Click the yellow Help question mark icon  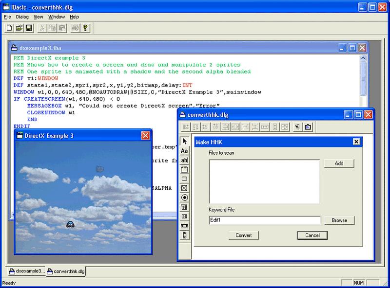pyautogui.click(x=84, y=29)
